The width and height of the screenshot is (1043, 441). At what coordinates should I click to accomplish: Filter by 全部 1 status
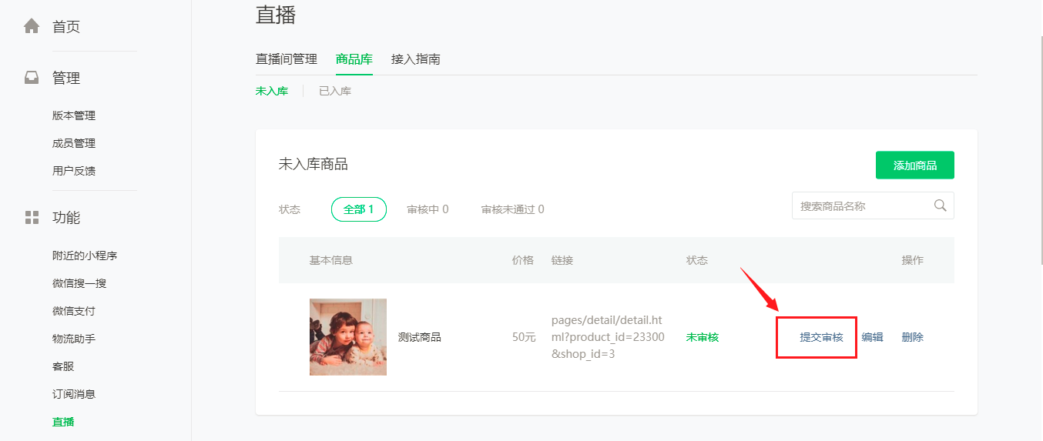pos(359,209)
